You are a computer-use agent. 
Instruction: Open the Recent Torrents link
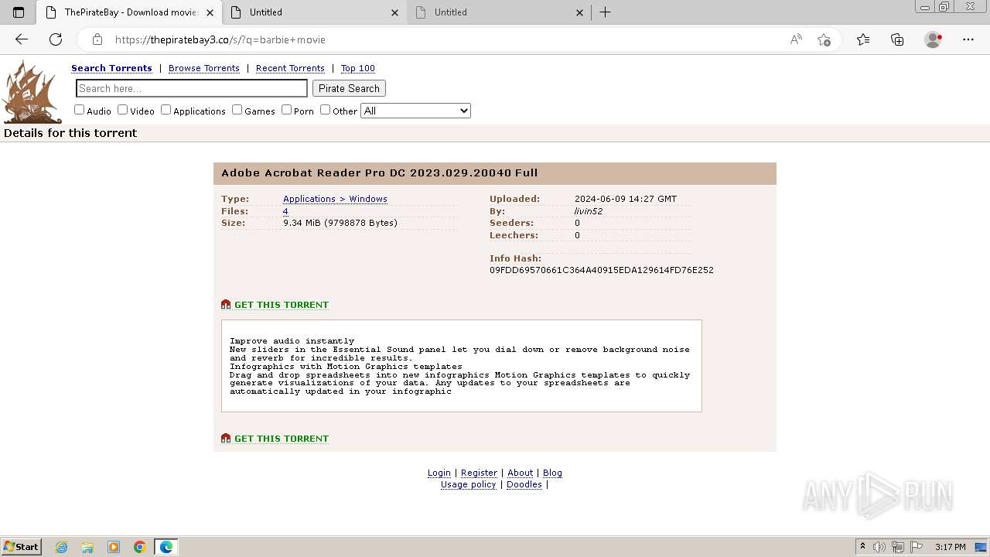(290, 68)
